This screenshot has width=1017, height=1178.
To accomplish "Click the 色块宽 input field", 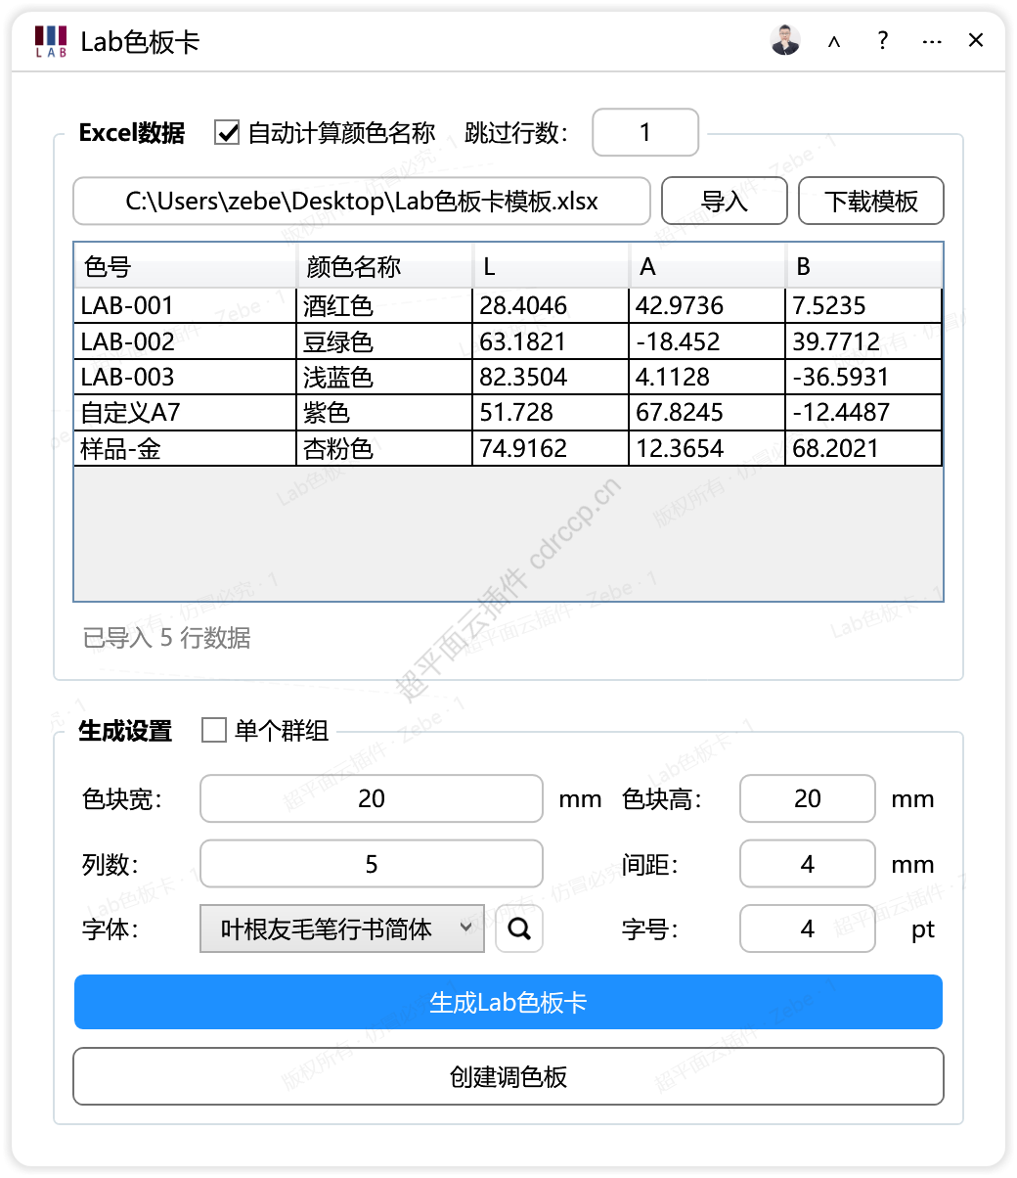I will [x=372, y=798].
